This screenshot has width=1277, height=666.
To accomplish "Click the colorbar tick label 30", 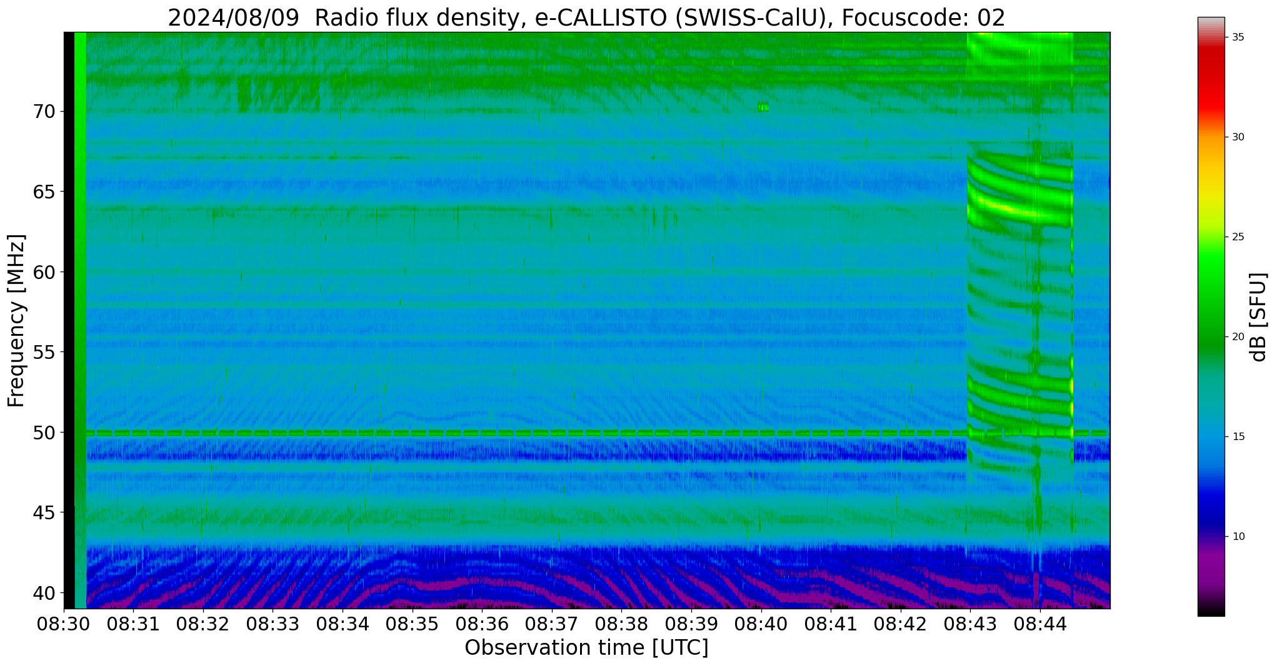I will (1237, 137).
